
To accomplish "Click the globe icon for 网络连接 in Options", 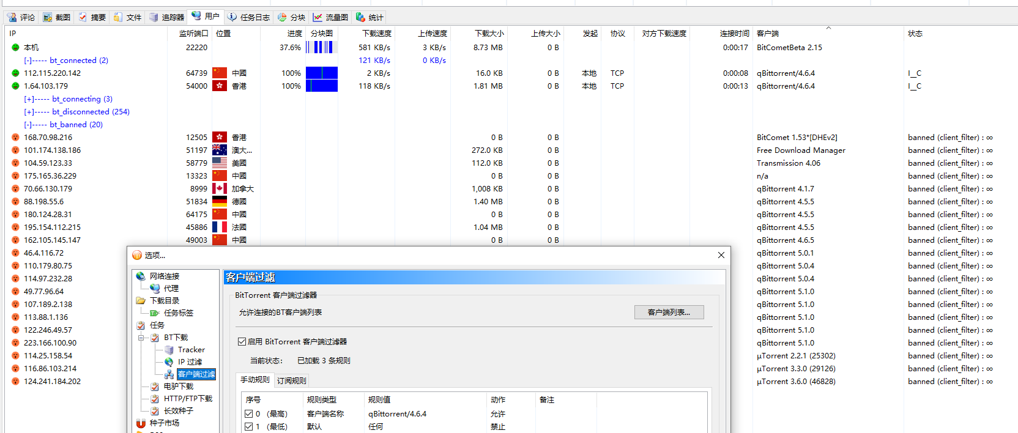I will (141, 276).
